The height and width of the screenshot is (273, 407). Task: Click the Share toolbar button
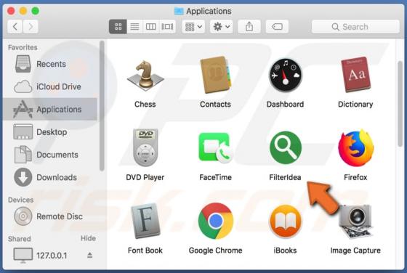[x=249, y=27]
